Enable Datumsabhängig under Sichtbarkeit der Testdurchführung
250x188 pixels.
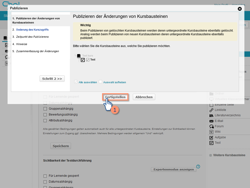coord(45,182)
